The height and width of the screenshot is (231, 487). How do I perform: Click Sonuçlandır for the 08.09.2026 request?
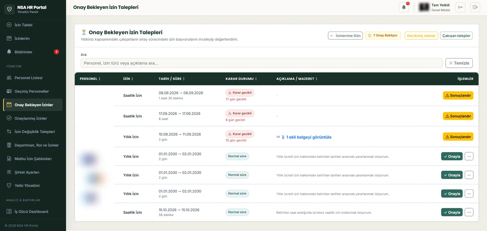click(458, 96)
